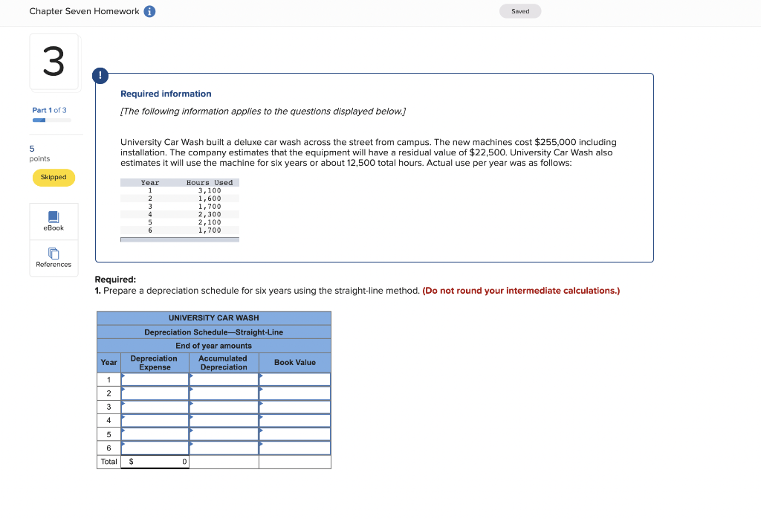This screenshot has width=761, height=519.
Task: Select Year 4 Accumulated Depreciation cell
Action: coord(224,420)
